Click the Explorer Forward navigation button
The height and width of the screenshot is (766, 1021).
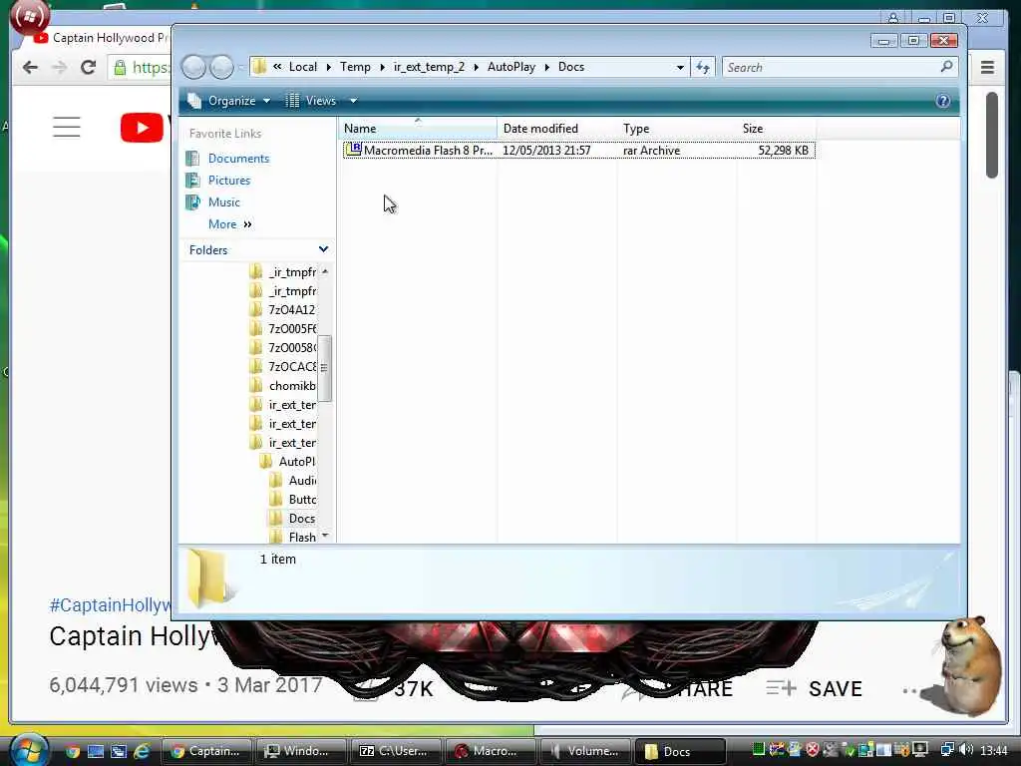[221, 67]
